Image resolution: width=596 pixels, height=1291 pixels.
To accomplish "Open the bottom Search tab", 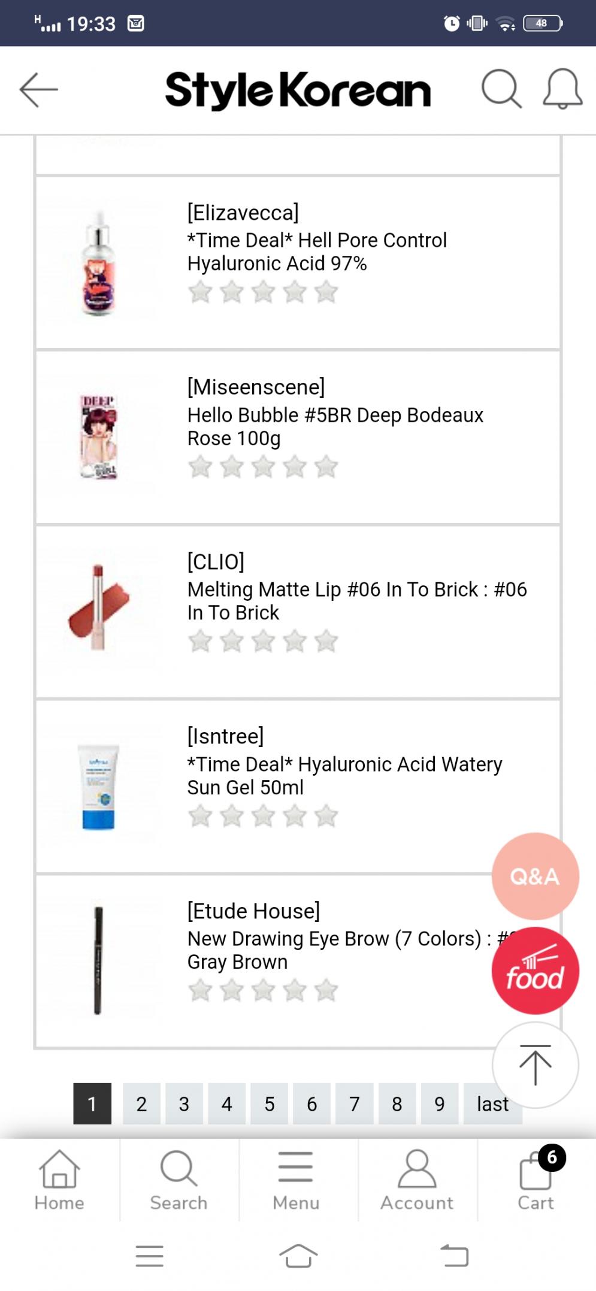I will point(179,1179).
